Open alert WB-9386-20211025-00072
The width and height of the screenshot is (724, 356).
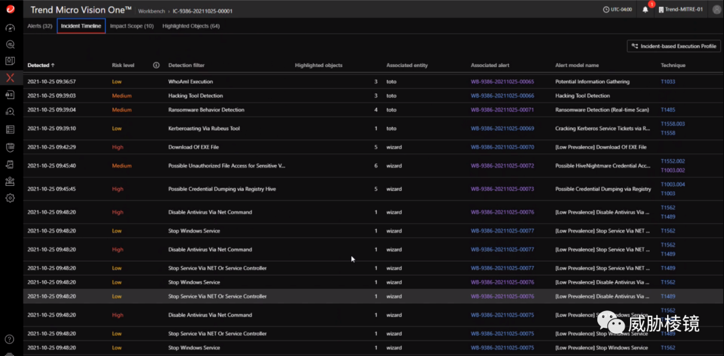tap(502, 166)
